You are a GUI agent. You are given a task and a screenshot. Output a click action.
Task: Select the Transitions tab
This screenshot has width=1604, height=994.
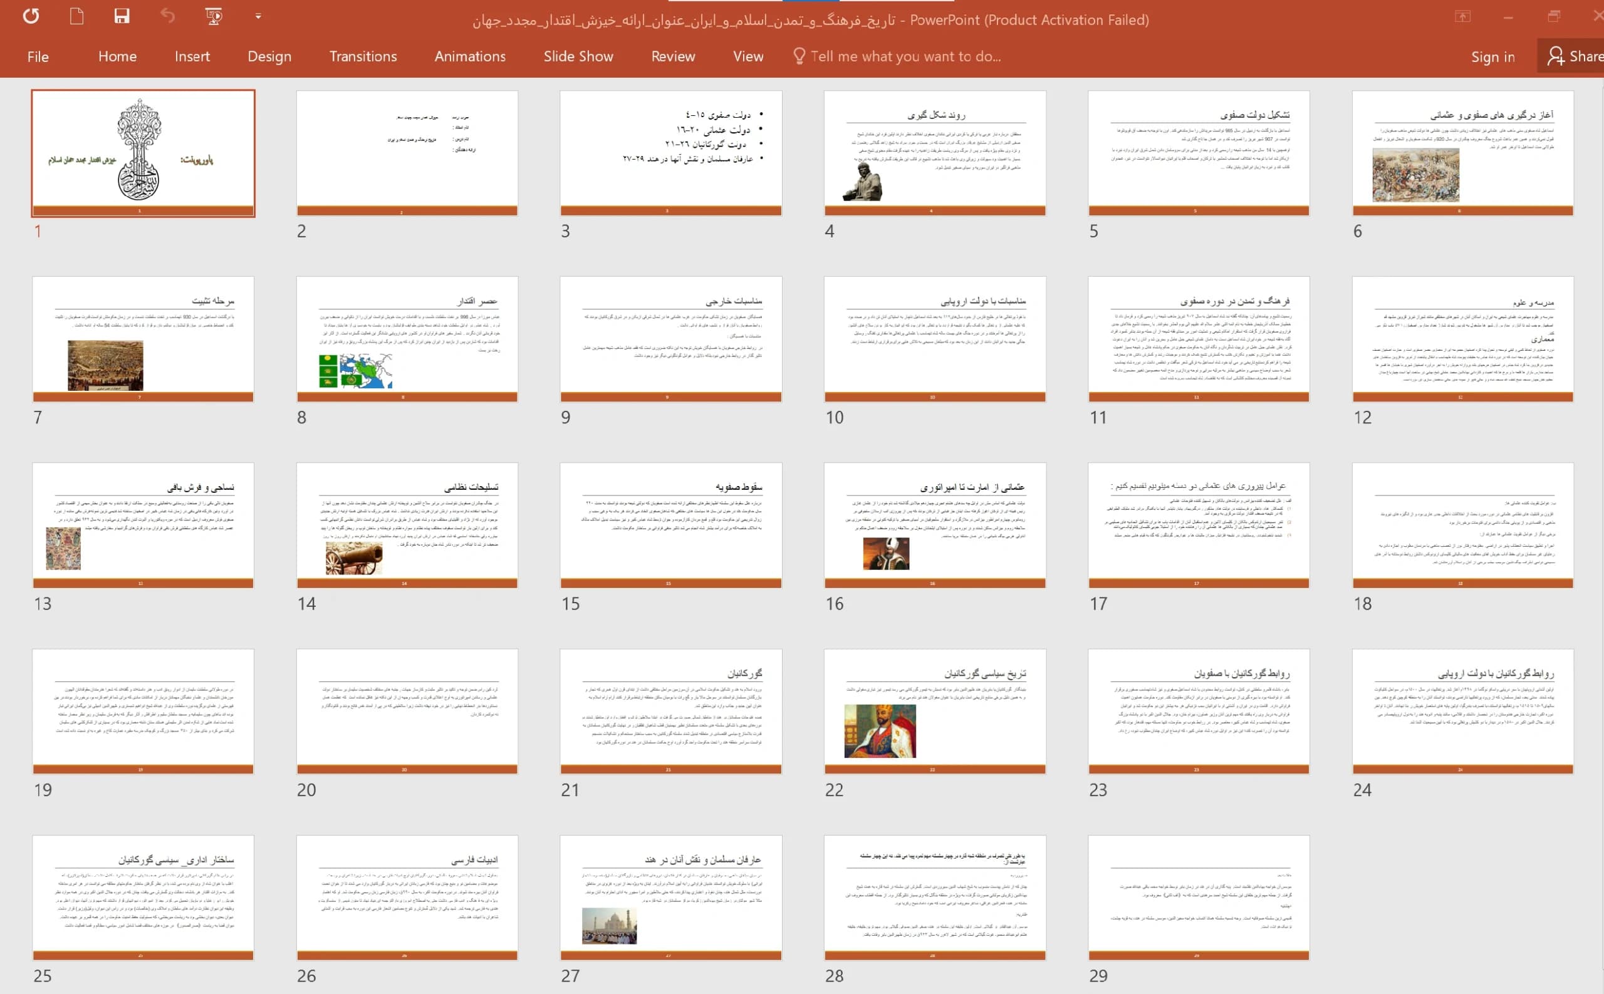click(363, 56)
